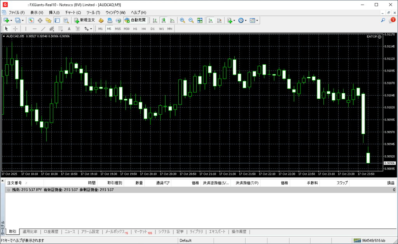Select the H1 timeframe button
The width and height of the screenshot is (398, 244).
[135, 29]
